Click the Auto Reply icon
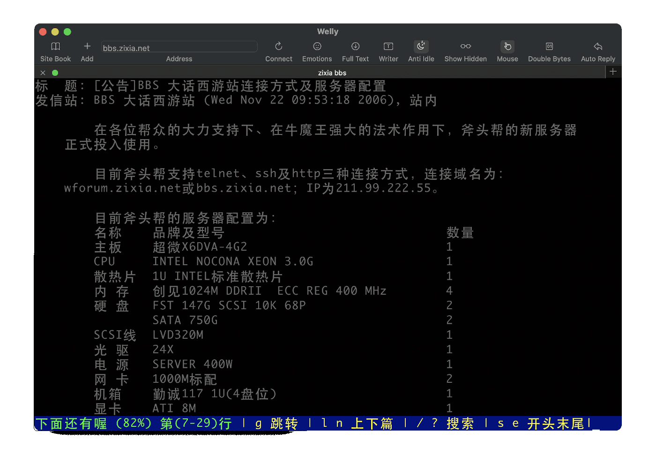 point(597,51)
